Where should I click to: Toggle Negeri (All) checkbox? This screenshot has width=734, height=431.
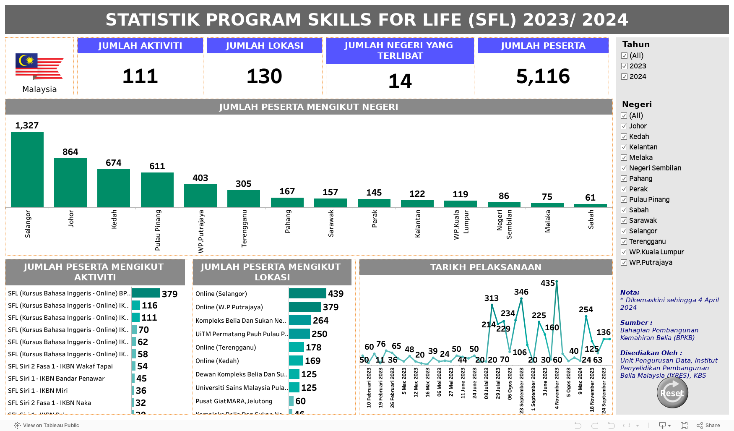(x=624, y=115)
